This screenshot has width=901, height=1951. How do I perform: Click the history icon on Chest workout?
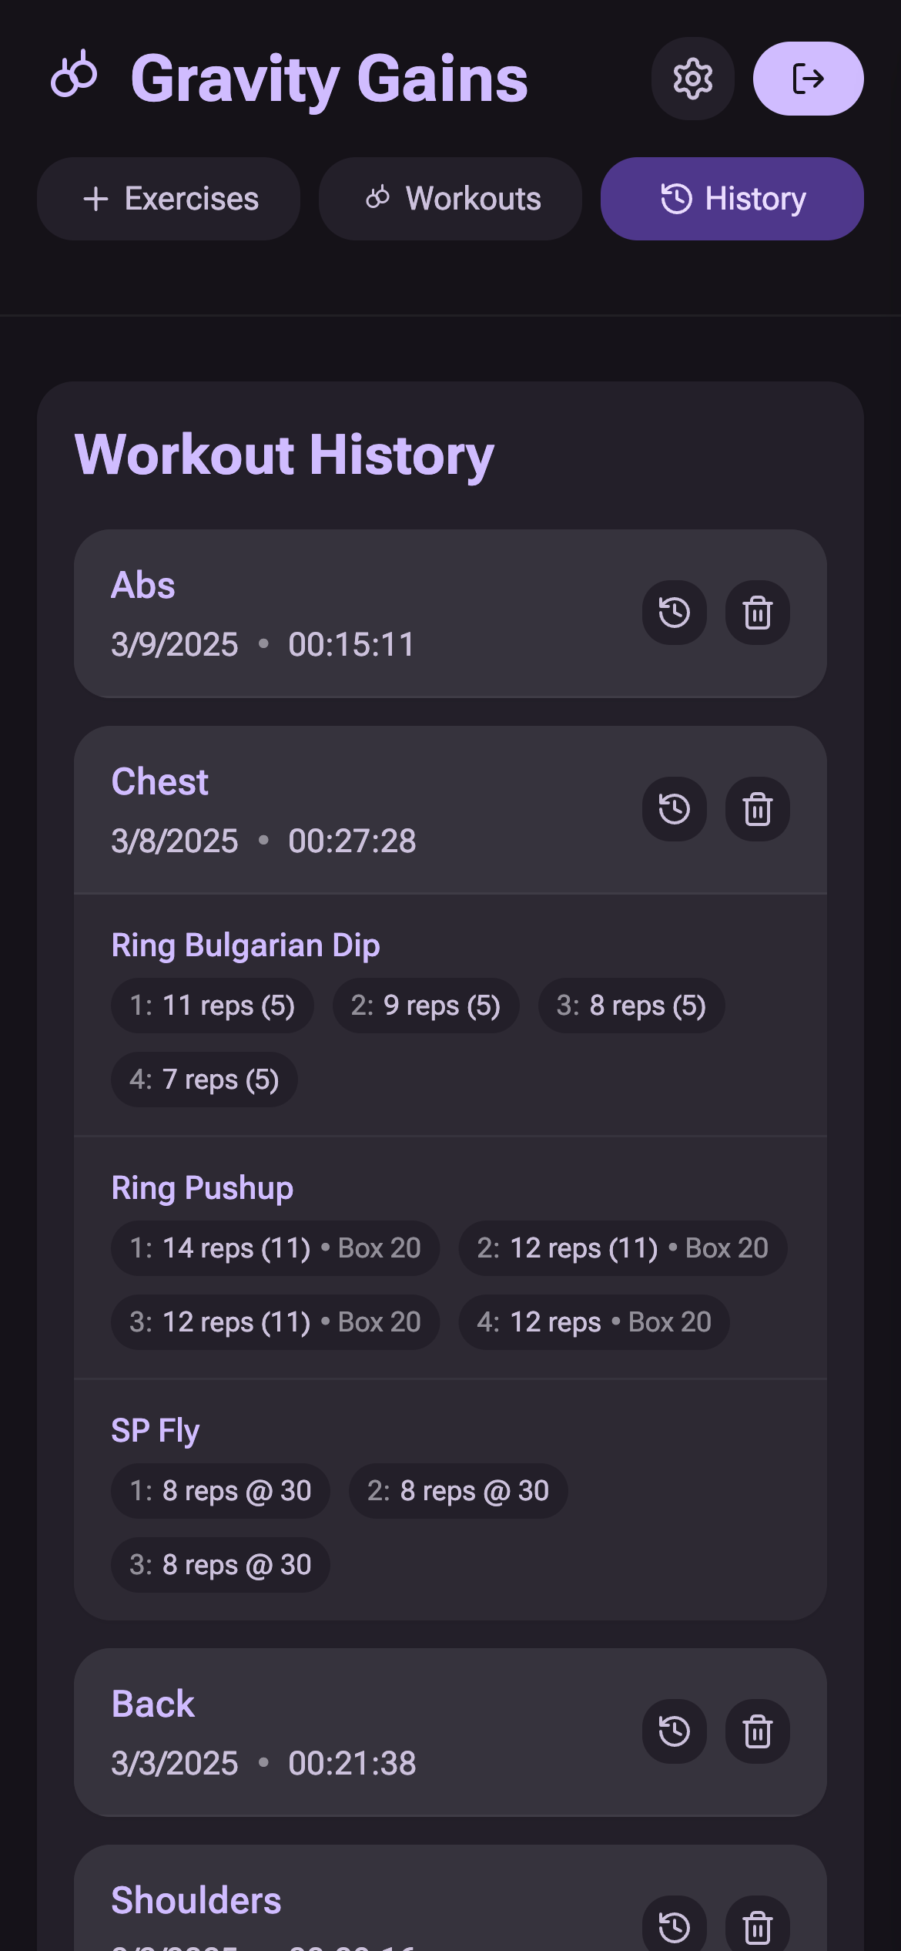tap(674, 809)
